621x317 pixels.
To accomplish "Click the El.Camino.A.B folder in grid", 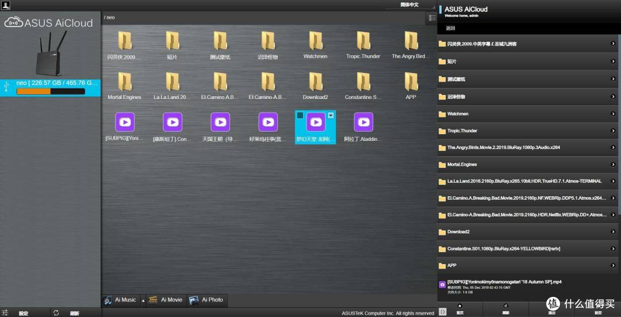I will [x=220, y=81].
